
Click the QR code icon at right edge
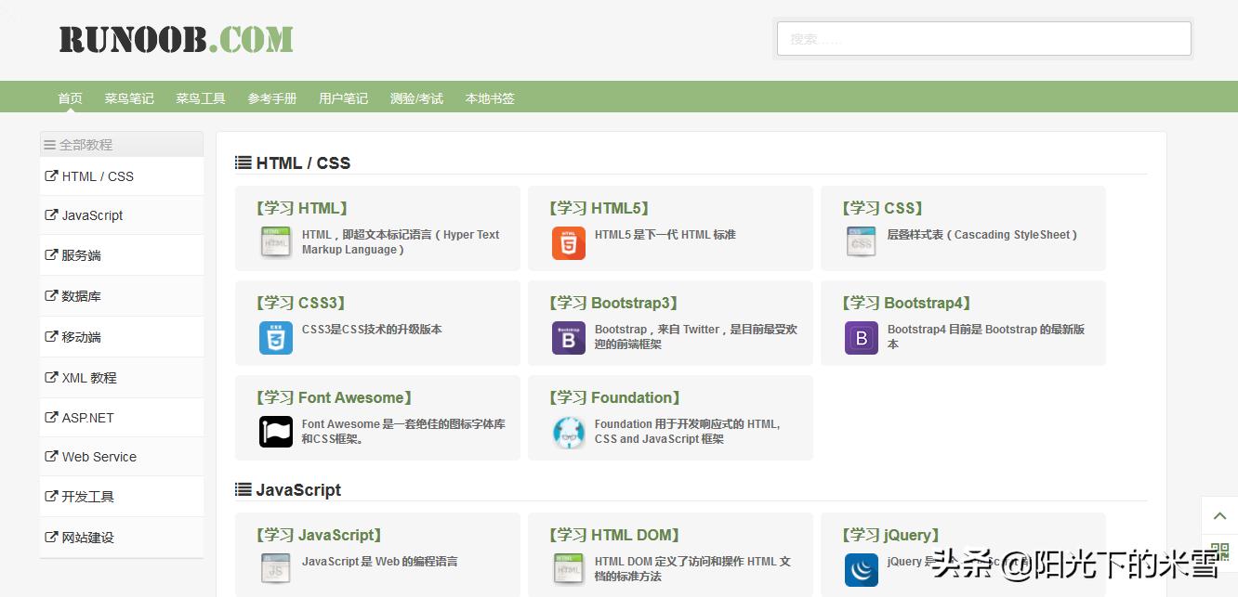point(1219,550)
